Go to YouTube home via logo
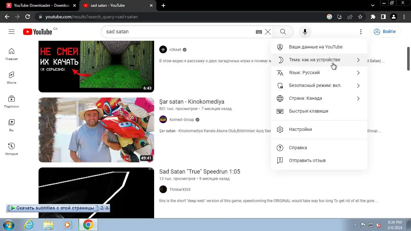The width and height of the screenshot is (411, 231). [38, 31]
